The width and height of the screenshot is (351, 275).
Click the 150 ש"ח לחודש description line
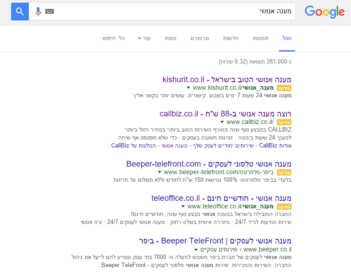(x=202, y=179)
